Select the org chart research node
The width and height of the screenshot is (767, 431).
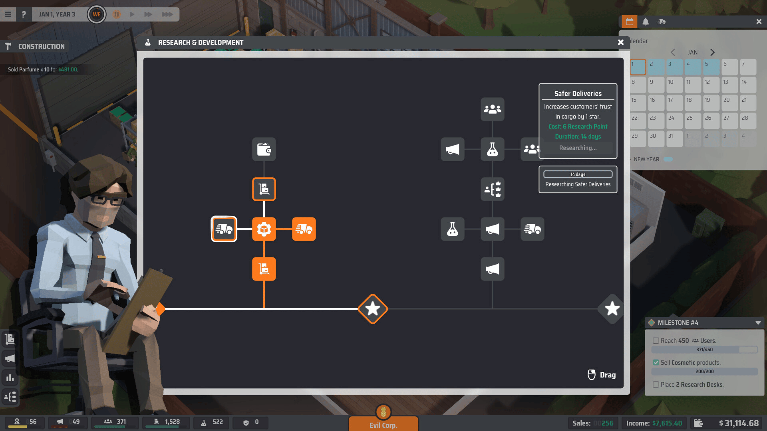pyautogui.click(x=492, y=189)
